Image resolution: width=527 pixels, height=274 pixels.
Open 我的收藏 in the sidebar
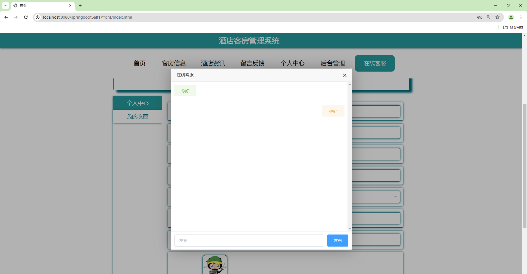point(137,117)
